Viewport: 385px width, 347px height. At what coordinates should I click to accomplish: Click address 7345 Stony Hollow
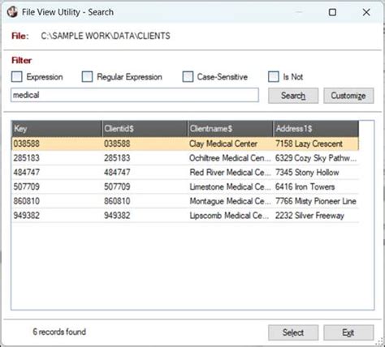pos(307,172)
